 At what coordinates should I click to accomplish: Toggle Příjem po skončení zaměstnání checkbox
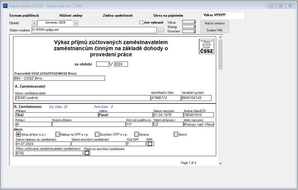pyautogui.click(x=87, y=153)
